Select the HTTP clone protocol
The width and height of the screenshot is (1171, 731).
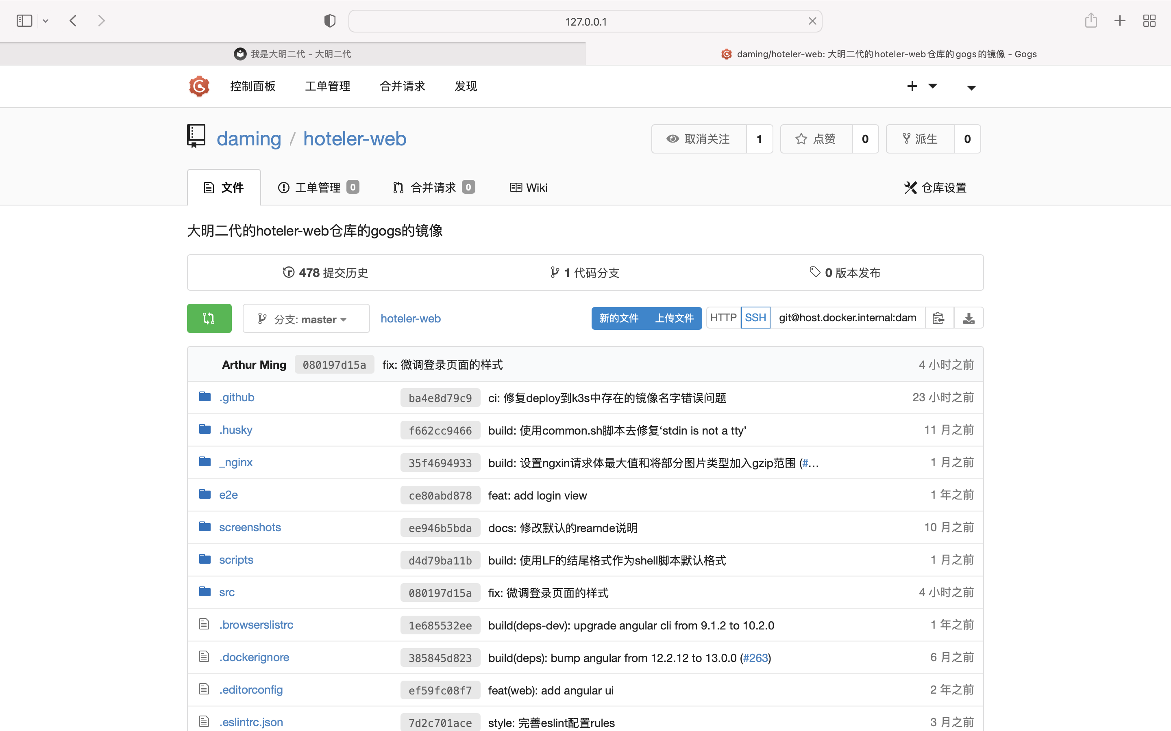click(723, 318)
